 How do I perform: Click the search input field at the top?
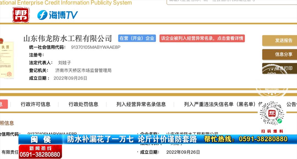click(232, 2)
